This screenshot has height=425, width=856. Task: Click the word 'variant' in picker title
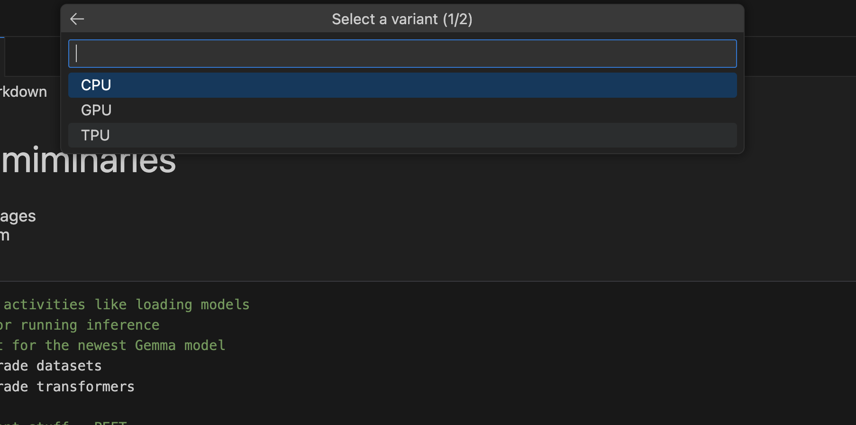pyautogui.click(x=414, y=19)
